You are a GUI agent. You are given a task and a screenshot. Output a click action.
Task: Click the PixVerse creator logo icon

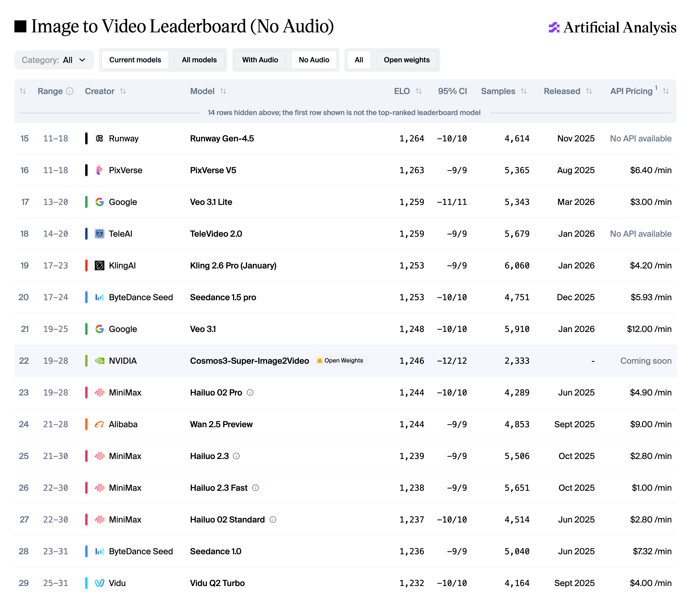pyautogui.click(x=99, y=170)
